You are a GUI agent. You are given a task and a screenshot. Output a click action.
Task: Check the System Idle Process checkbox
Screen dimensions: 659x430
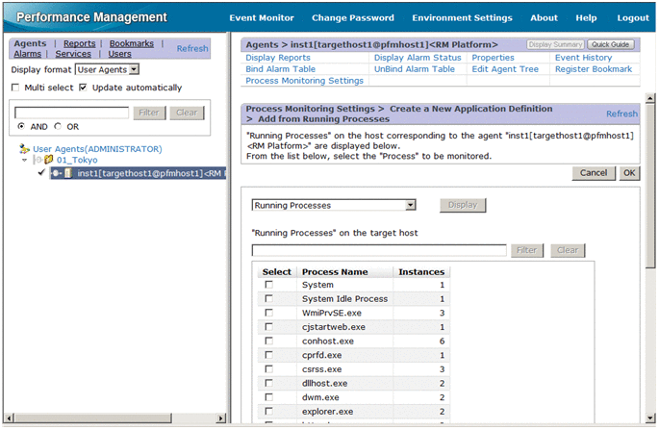(x=268, y=299)
